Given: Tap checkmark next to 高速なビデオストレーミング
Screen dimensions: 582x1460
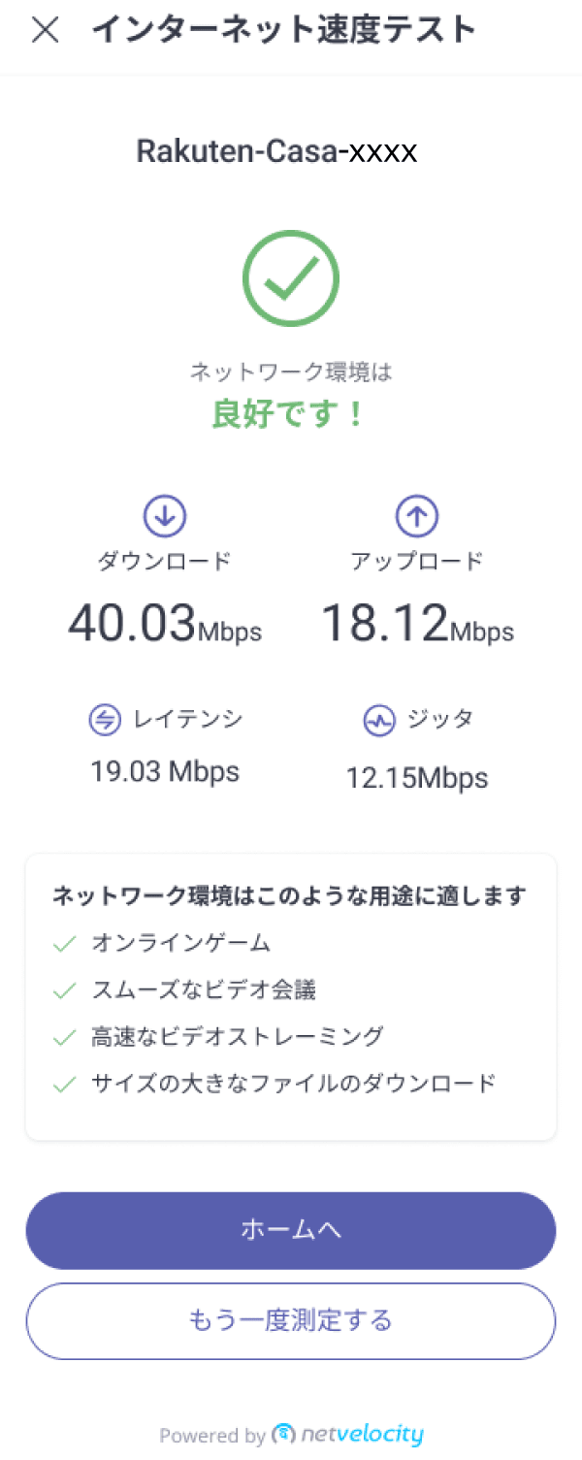Looking at the screenshot, I should [65, 1037].
